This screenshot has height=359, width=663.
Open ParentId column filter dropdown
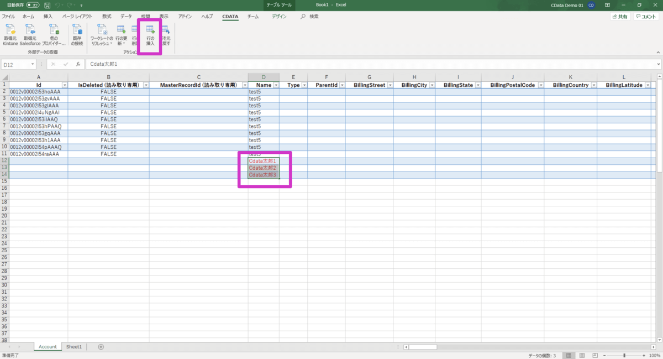342,85
